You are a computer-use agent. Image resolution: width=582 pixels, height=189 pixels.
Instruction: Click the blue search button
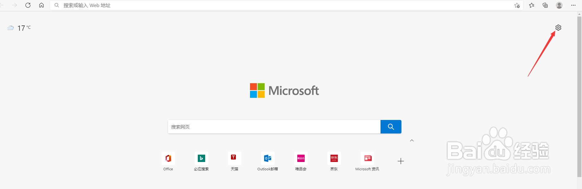pos(391,127)
